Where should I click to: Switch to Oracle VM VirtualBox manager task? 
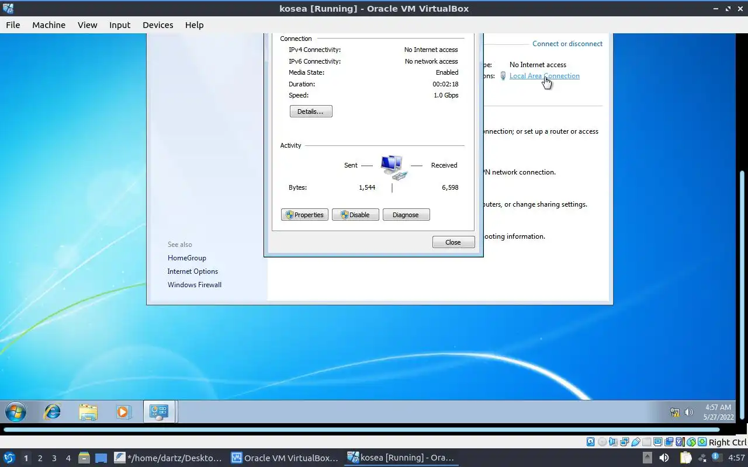285,458
